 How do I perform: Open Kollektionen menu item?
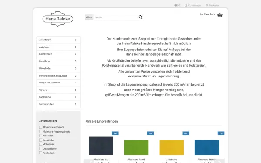click(58, 54)
